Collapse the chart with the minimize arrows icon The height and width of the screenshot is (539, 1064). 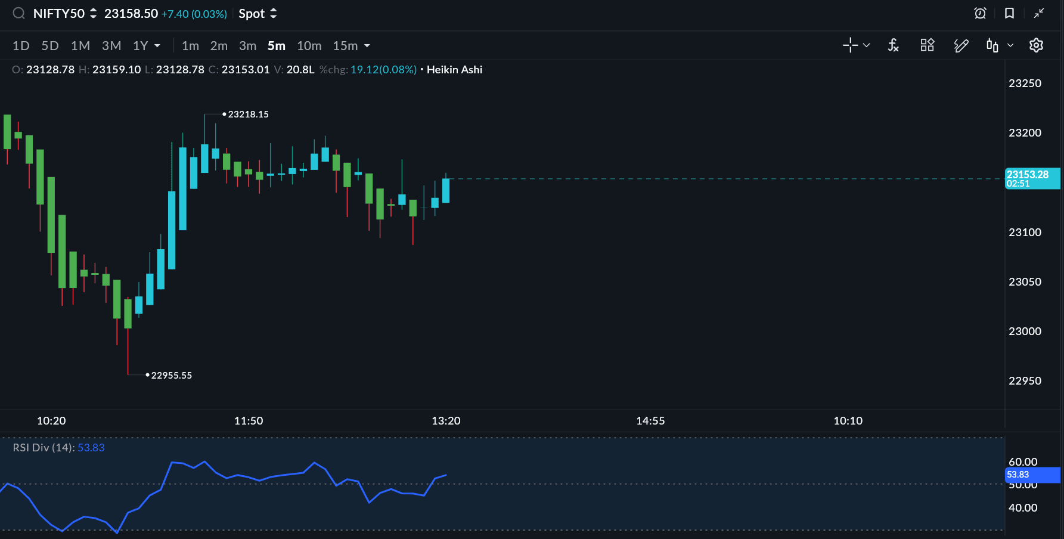1039,13
